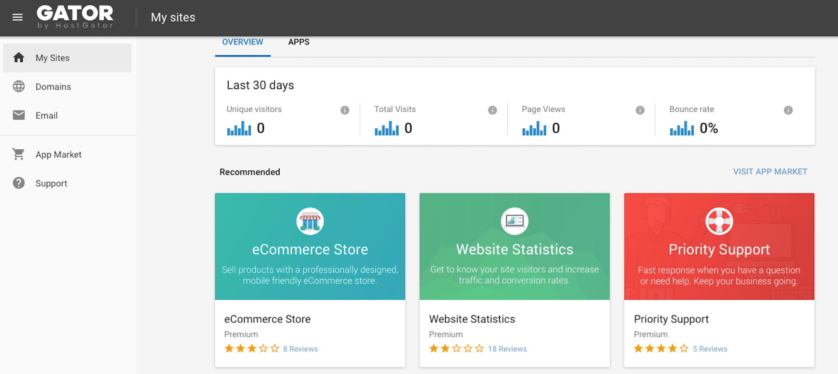
Task: Open the 8 Reviews link
Action: point(300,349)
